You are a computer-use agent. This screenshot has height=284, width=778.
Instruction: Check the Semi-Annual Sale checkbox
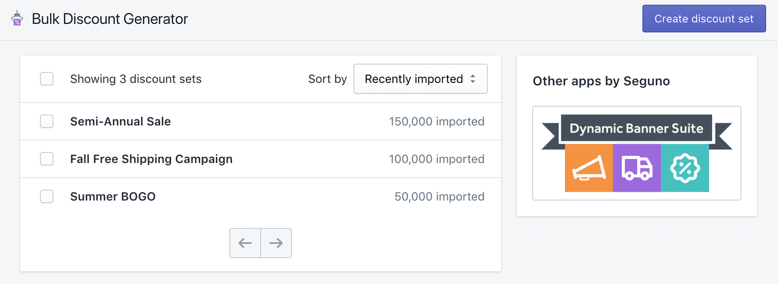click(47, 121)
